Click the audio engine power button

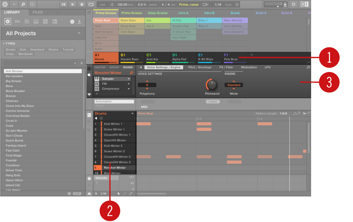(294, 4)
